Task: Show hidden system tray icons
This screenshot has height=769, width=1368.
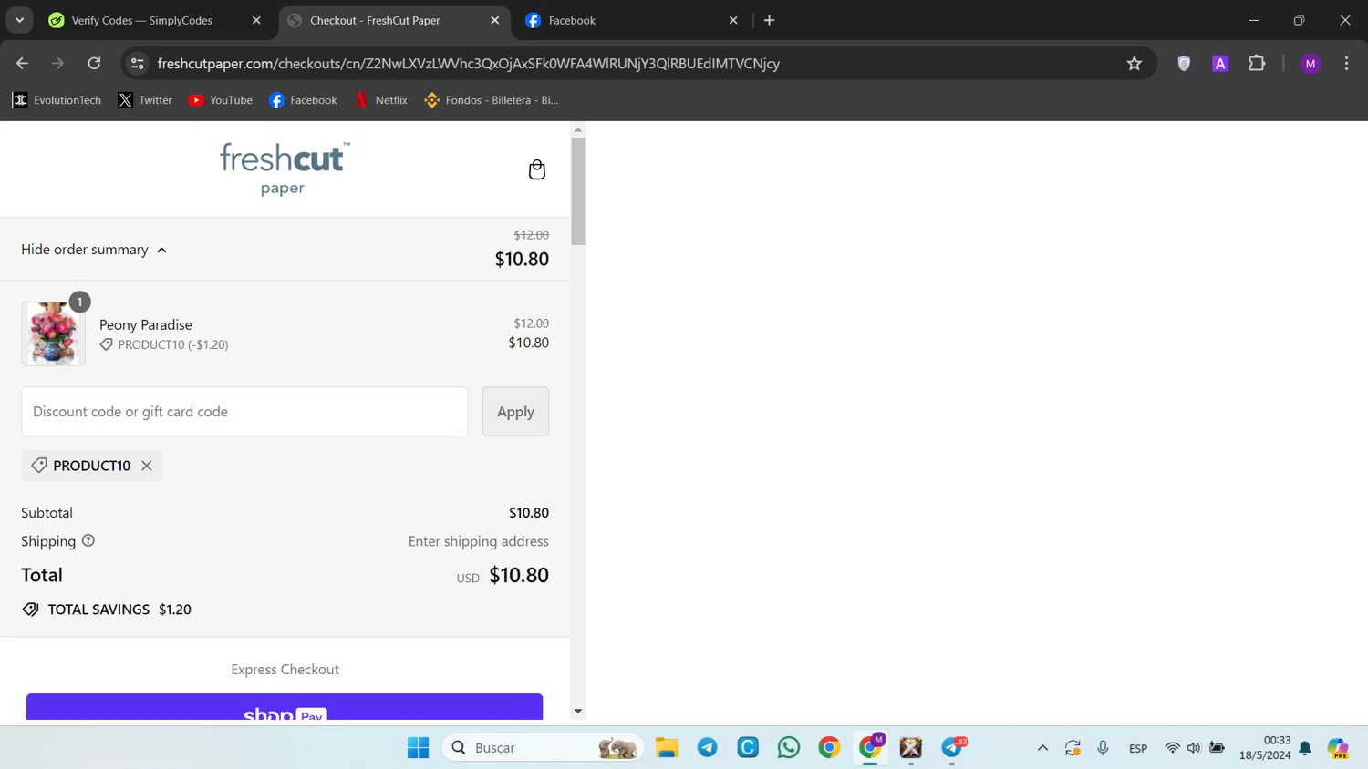Action: click(1042, 748)
